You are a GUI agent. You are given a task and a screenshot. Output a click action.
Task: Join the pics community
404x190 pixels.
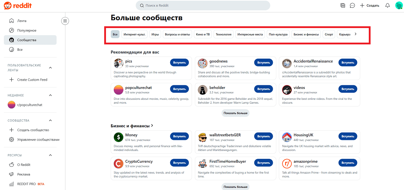point(179,63)
